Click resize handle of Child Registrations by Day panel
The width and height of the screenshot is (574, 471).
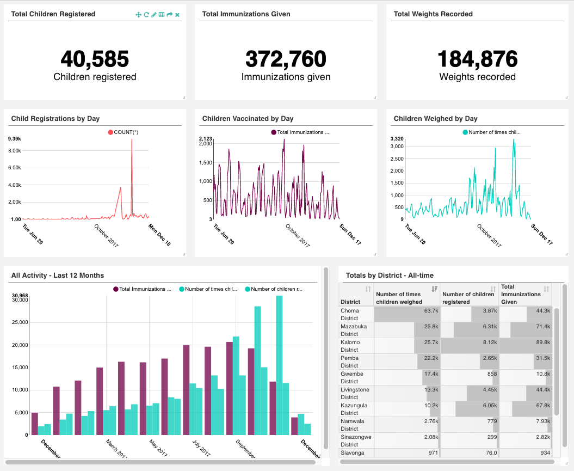(x=184, y=254)
